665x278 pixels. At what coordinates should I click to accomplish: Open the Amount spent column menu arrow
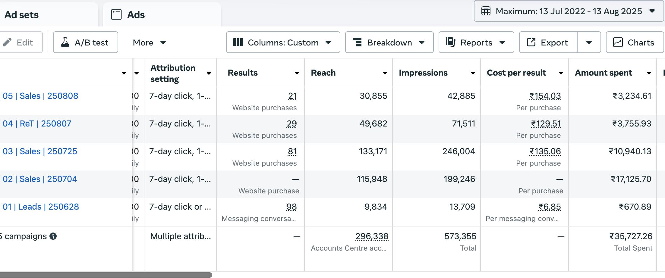(x=649, y=73)
